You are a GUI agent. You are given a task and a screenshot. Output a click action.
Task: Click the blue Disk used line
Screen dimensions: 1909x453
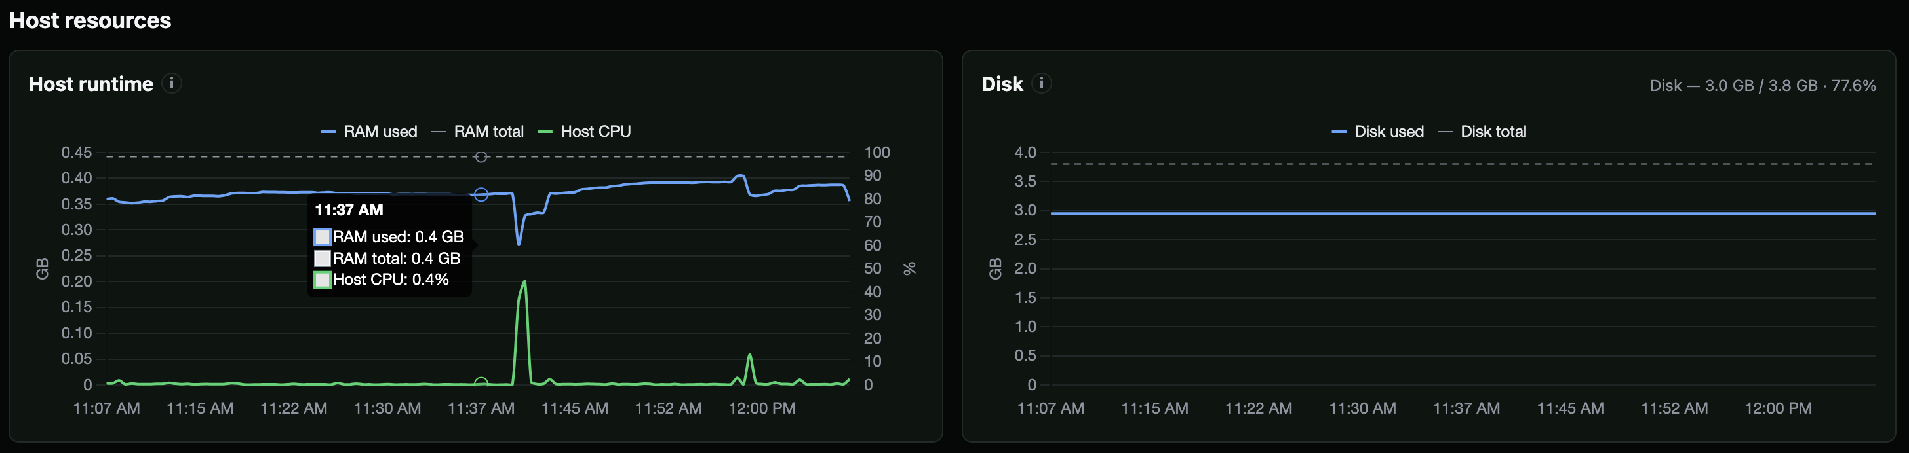point(1463,213)
